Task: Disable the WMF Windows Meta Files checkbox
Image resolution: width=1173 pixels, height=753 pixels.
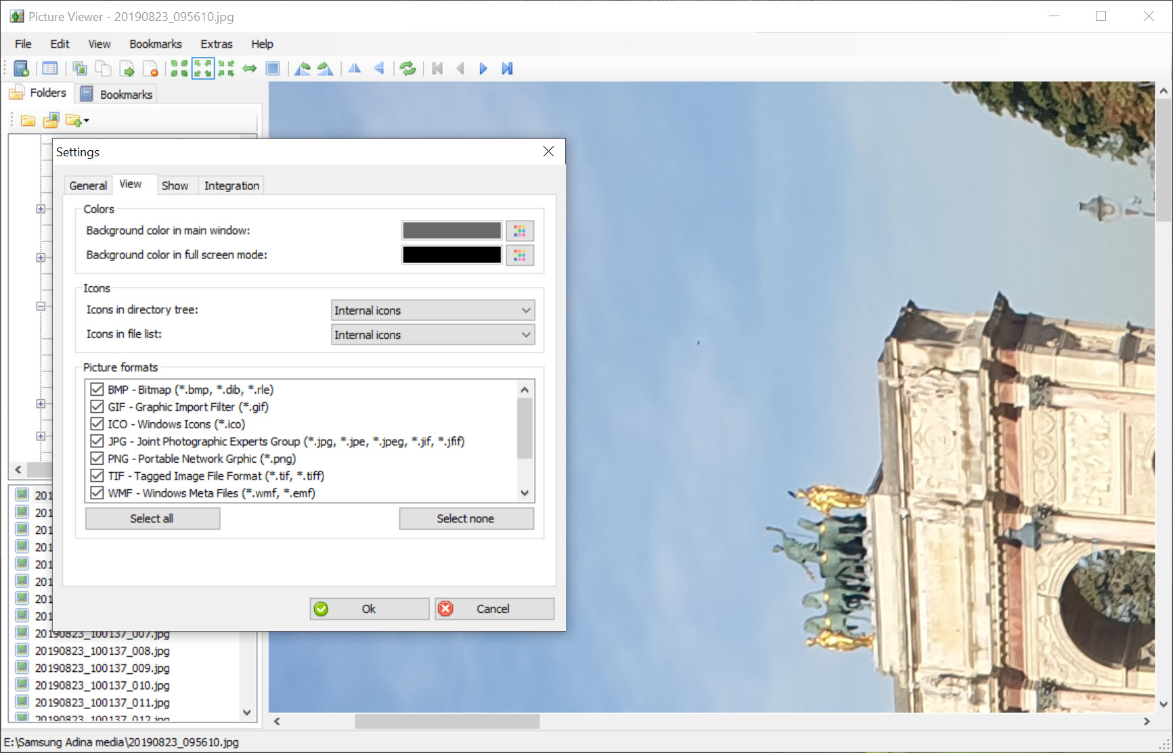Action: pyautogui.click(x=97, y=493)
